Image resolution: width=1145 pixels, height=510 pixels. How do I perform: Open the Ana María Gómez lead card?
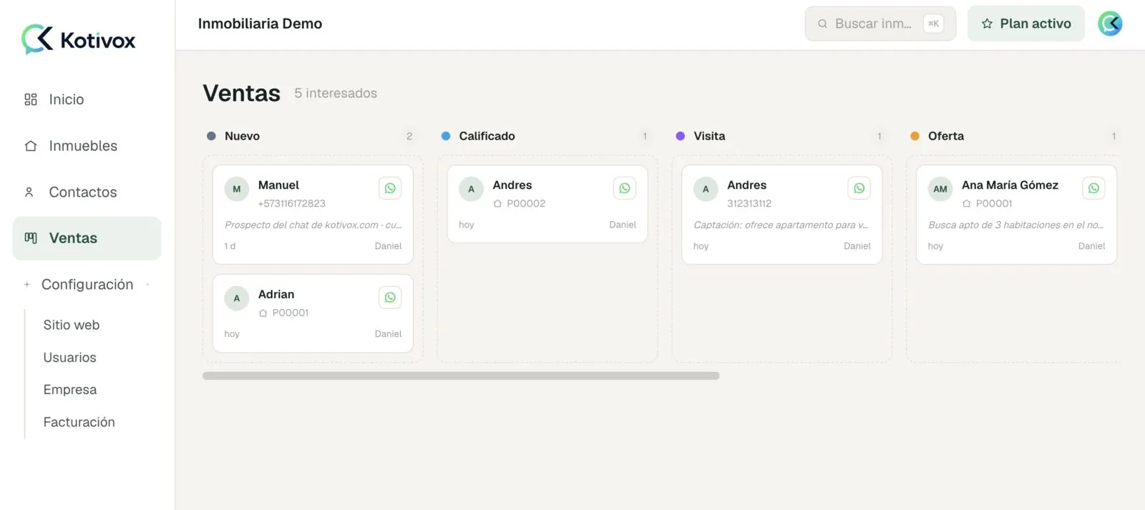(x=1016, y=215)
